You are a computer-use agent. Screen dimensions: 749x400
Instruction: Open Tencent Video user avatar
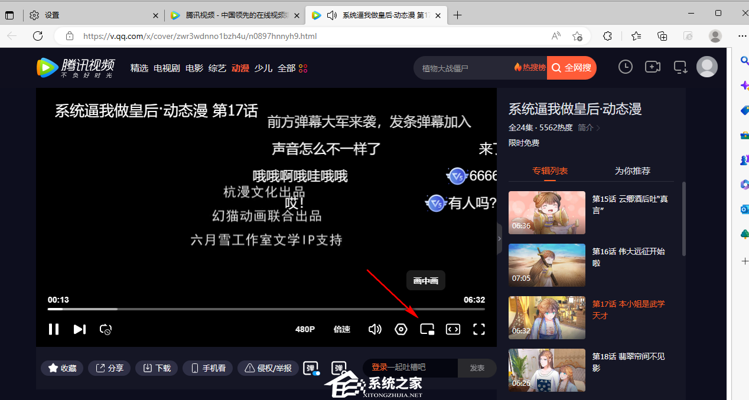point(707,67)
